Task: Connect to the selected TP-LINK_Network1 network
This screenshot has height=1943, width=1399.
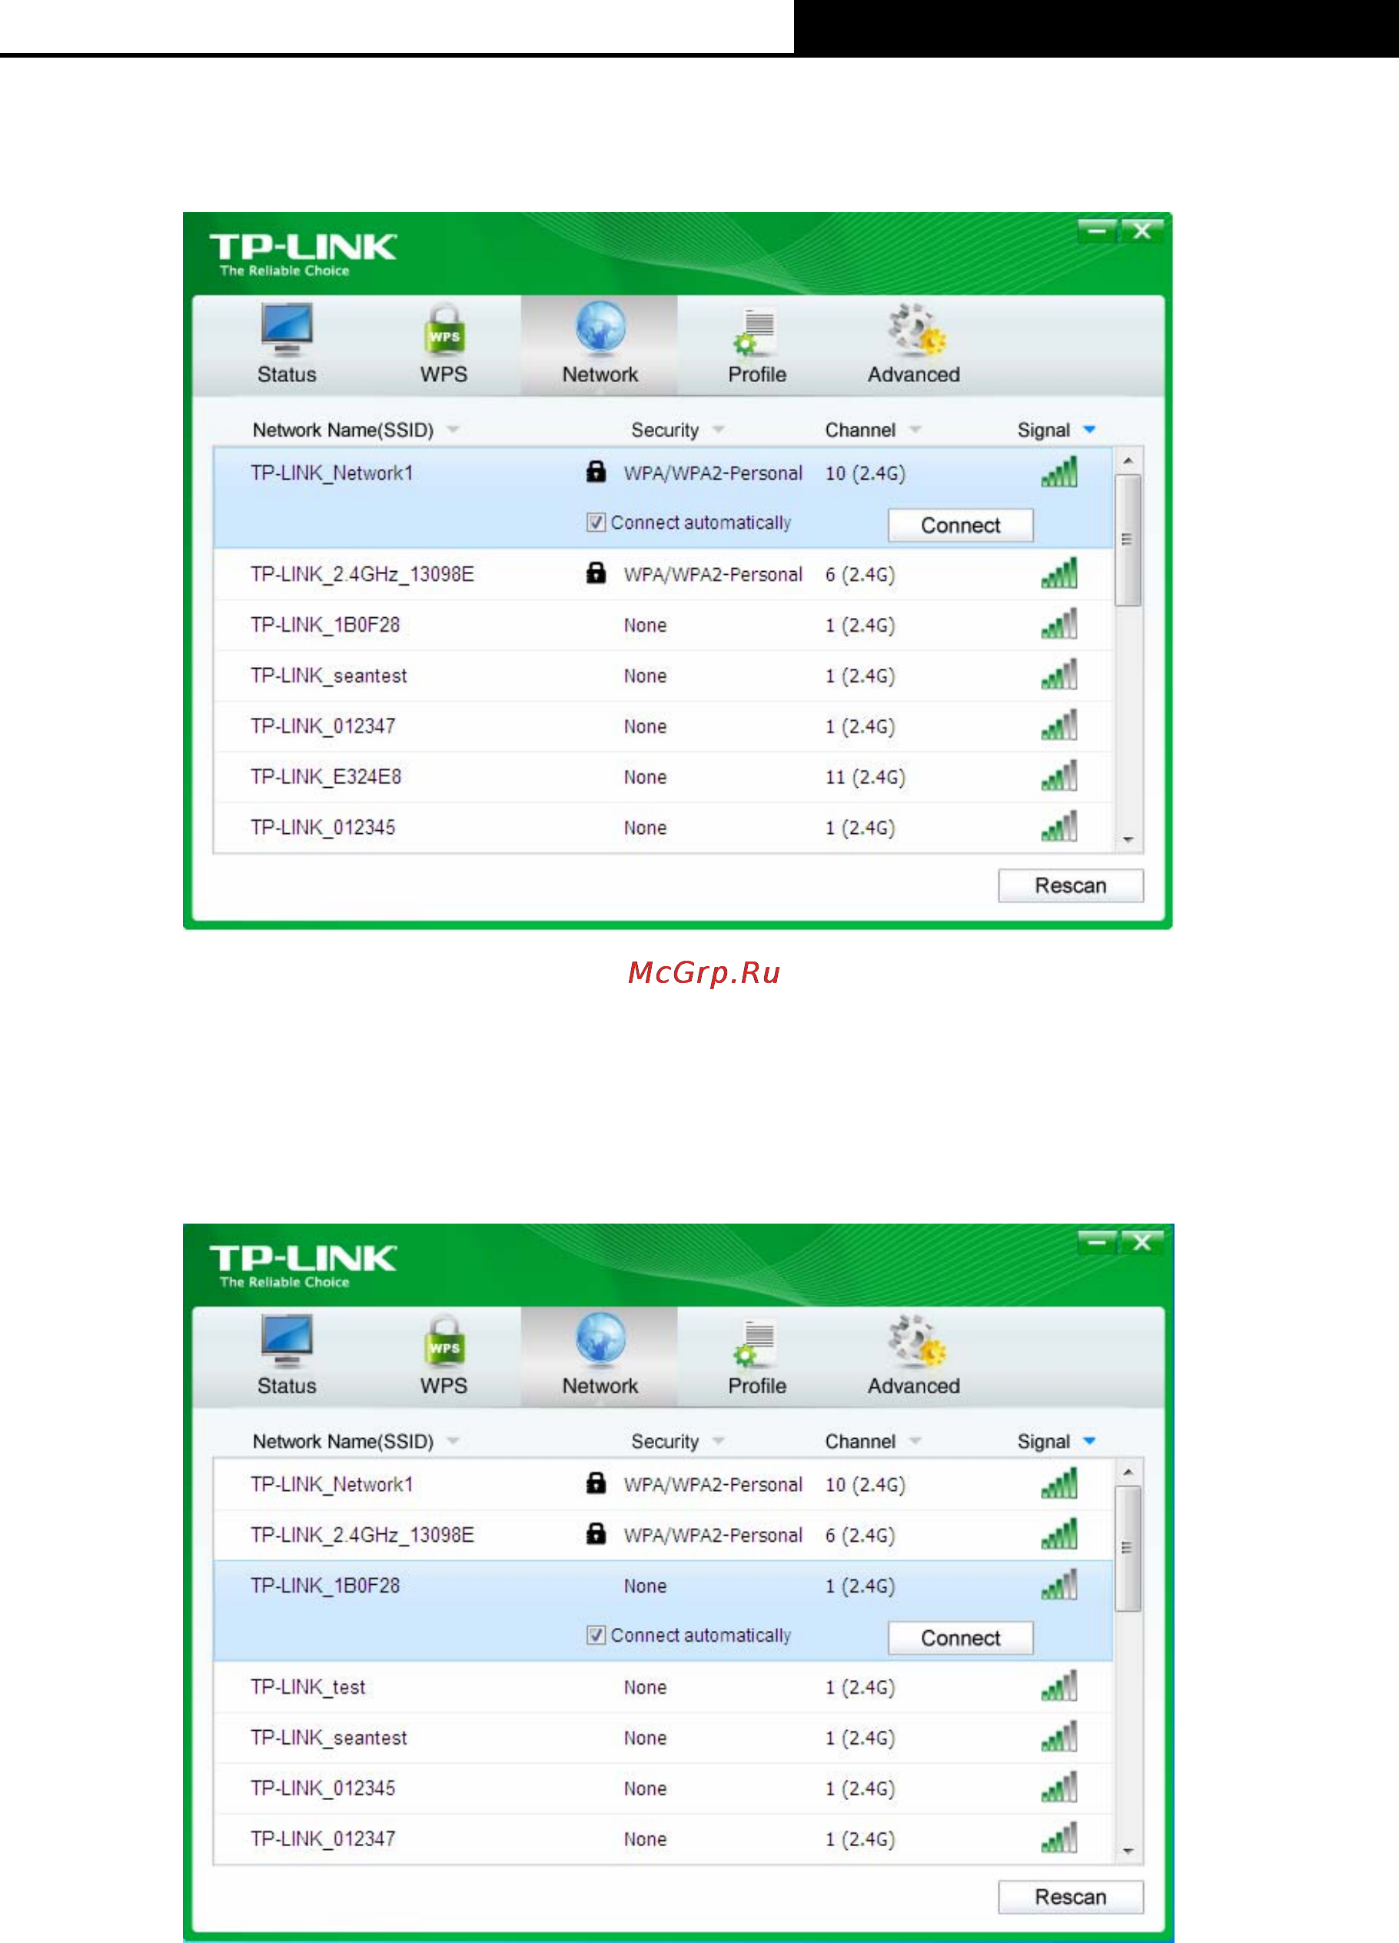Action: pos(960,525)
